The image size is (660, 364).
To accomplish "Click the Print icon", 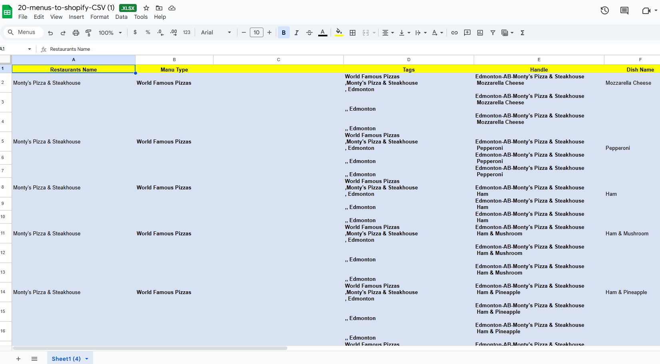I will click(76, 33).
